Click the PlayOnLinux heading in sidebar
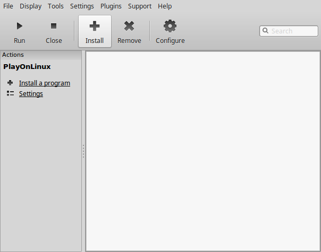 point(27,67)
